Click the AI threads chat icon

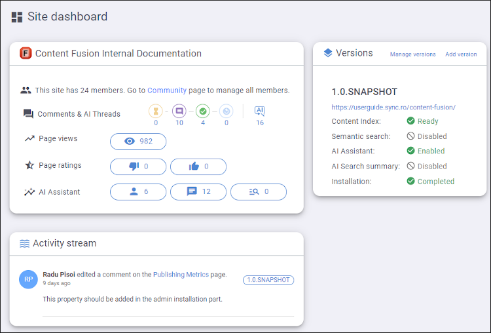(x=260, y=111)
